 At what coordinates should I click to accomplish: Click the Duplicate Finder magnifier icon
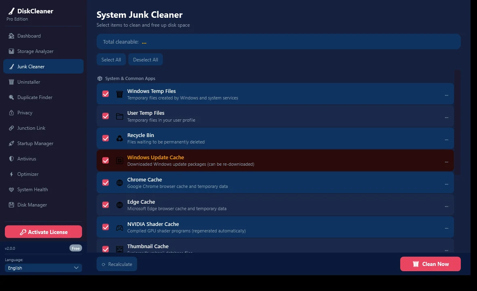point(11,97)
